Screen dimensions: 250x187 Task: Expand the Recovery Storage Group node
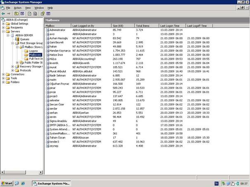point(12,66)
